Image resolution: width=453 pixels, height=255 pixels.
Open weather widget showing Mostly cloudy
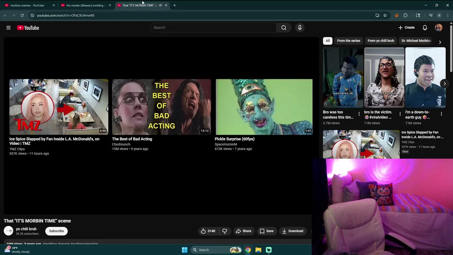[17, 250]
